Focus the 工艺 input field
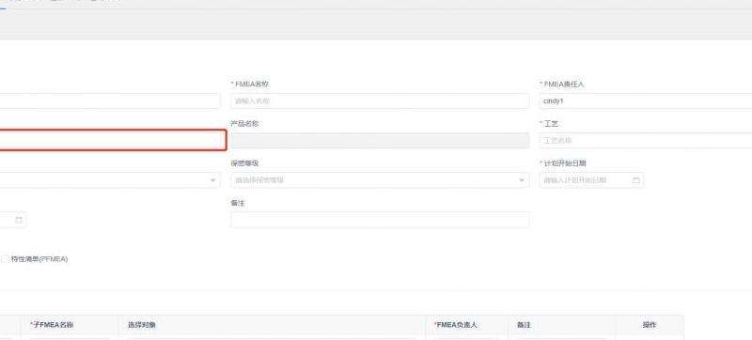 [x=646, y=140]
